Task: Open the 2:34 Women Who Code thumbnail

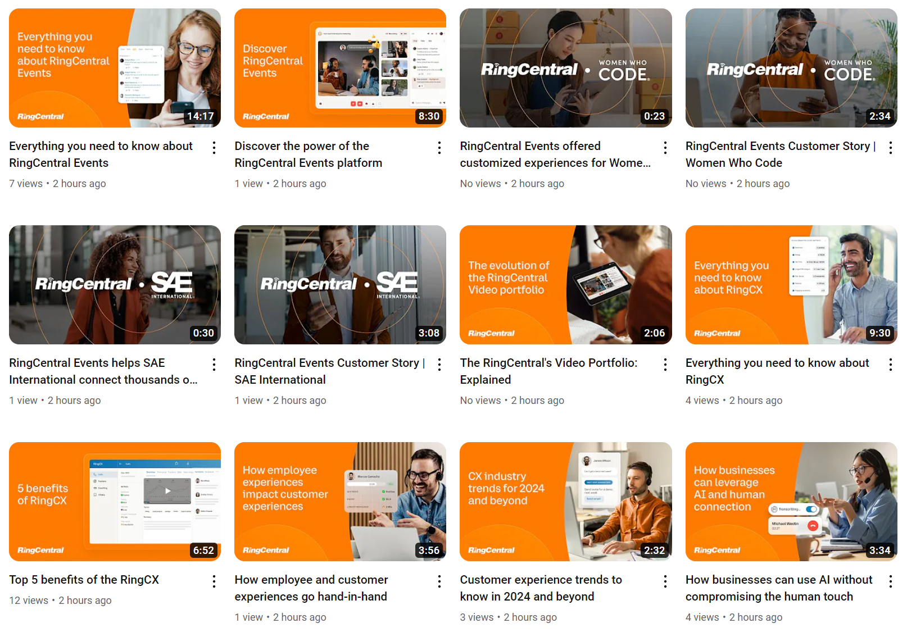Action: click(x=791, y=68)
